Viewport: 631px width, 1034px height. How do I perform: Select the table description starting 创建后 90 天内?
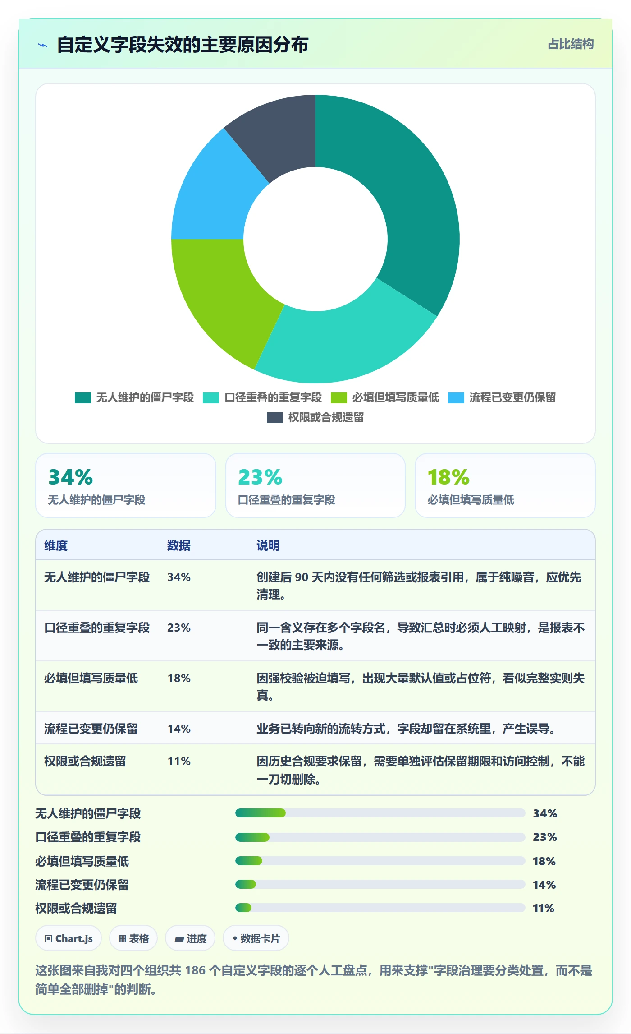(419, 586)
